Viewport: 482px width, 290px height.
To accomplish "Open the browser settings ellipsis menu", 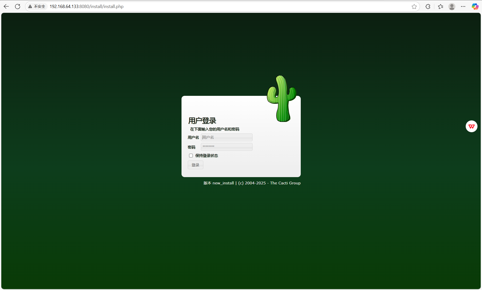I will click(463, 7).
